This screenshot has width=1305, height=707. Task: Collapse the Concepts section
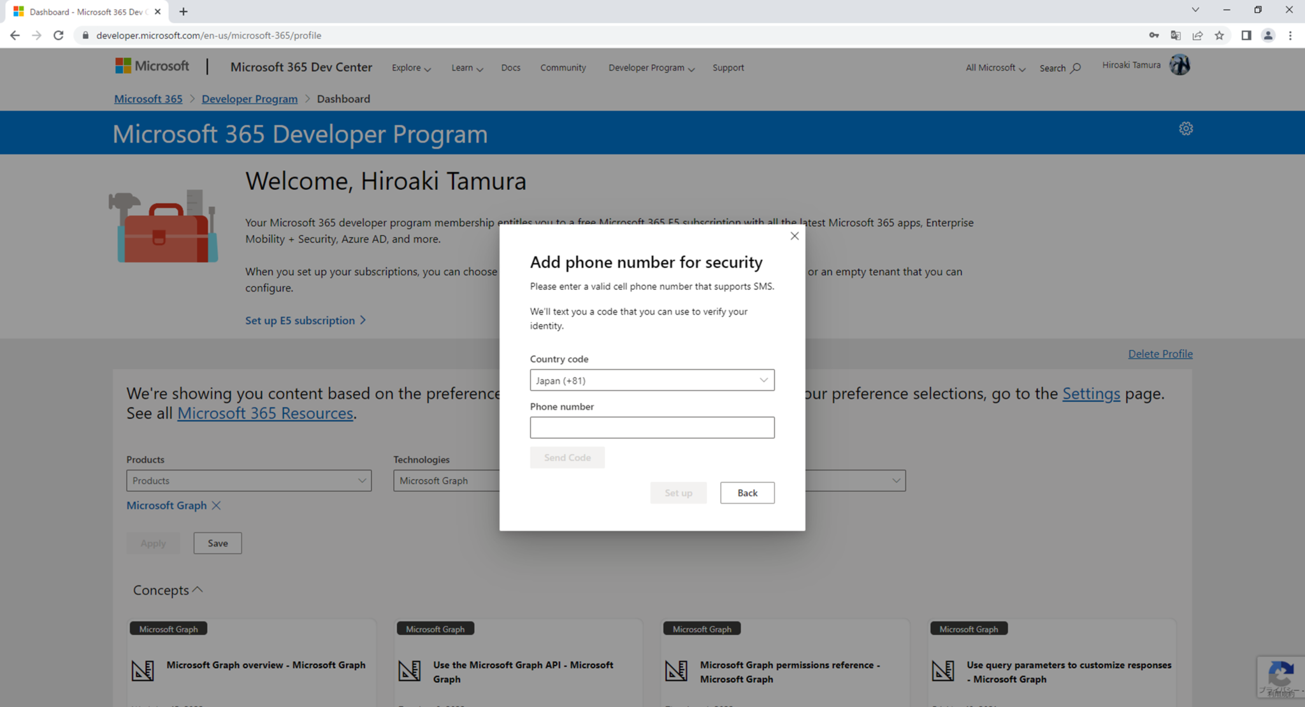[168, 590]
